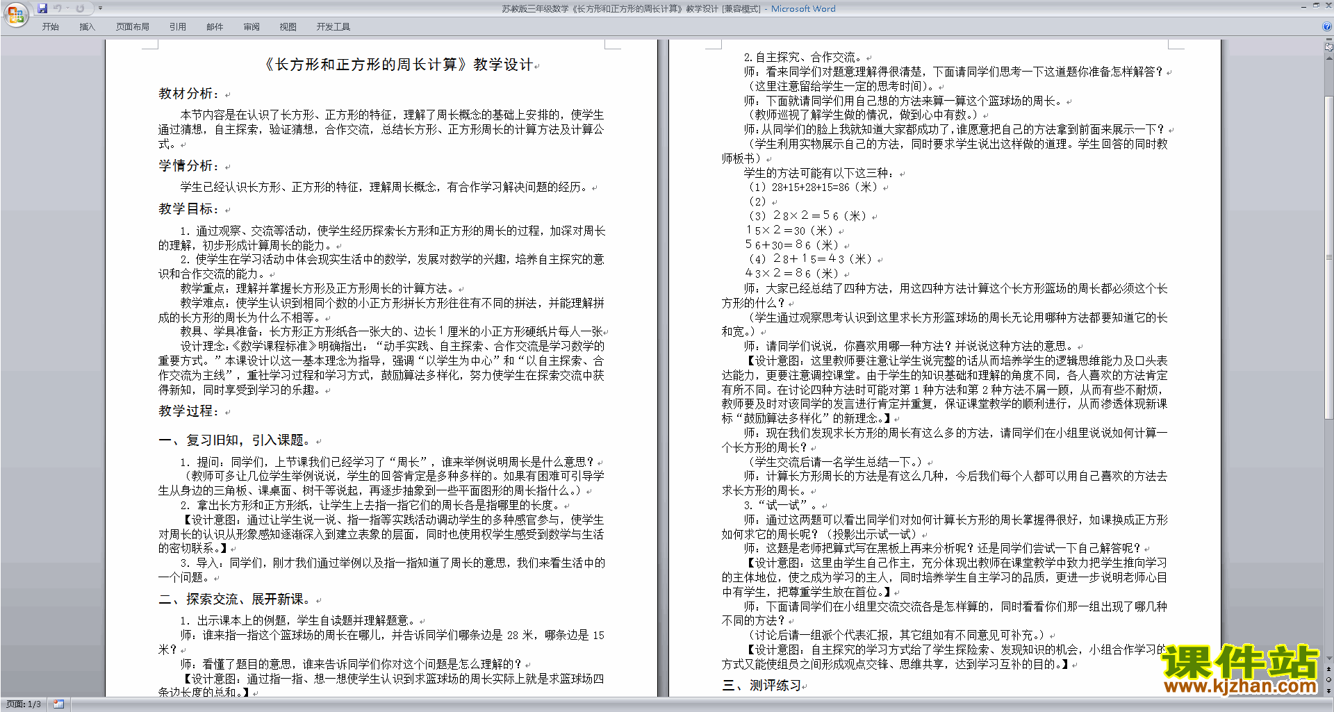Save the document with the floppy disk icon
The width and height of the screenshot is (1334, 712).
(42, 8)
